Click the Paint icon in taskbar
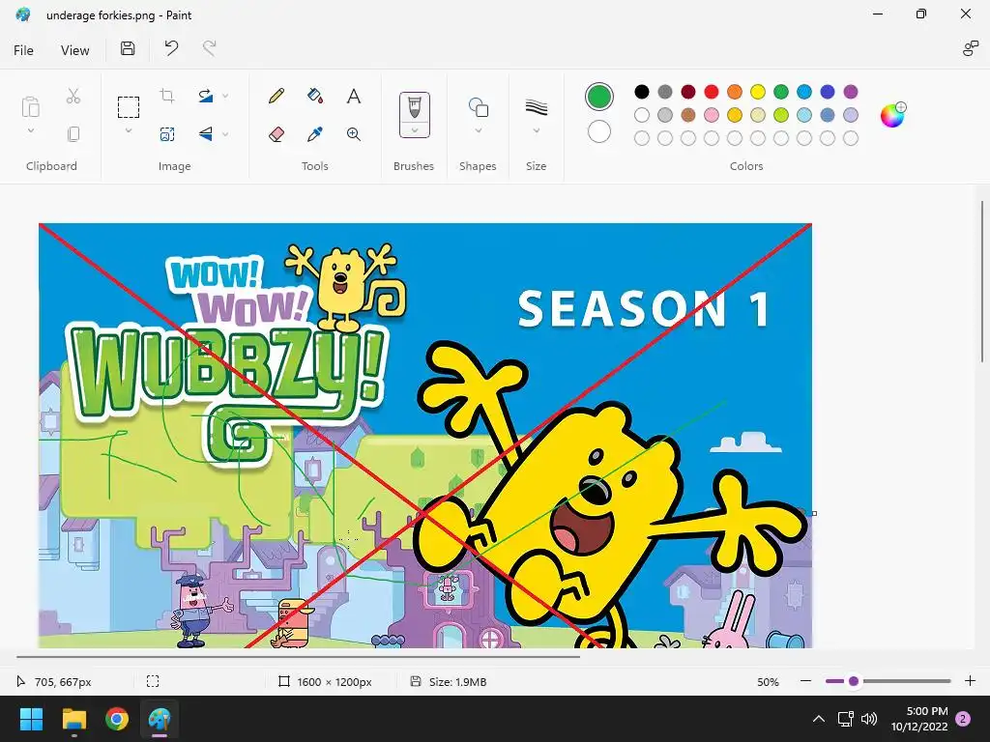 [x=160, y=719]
